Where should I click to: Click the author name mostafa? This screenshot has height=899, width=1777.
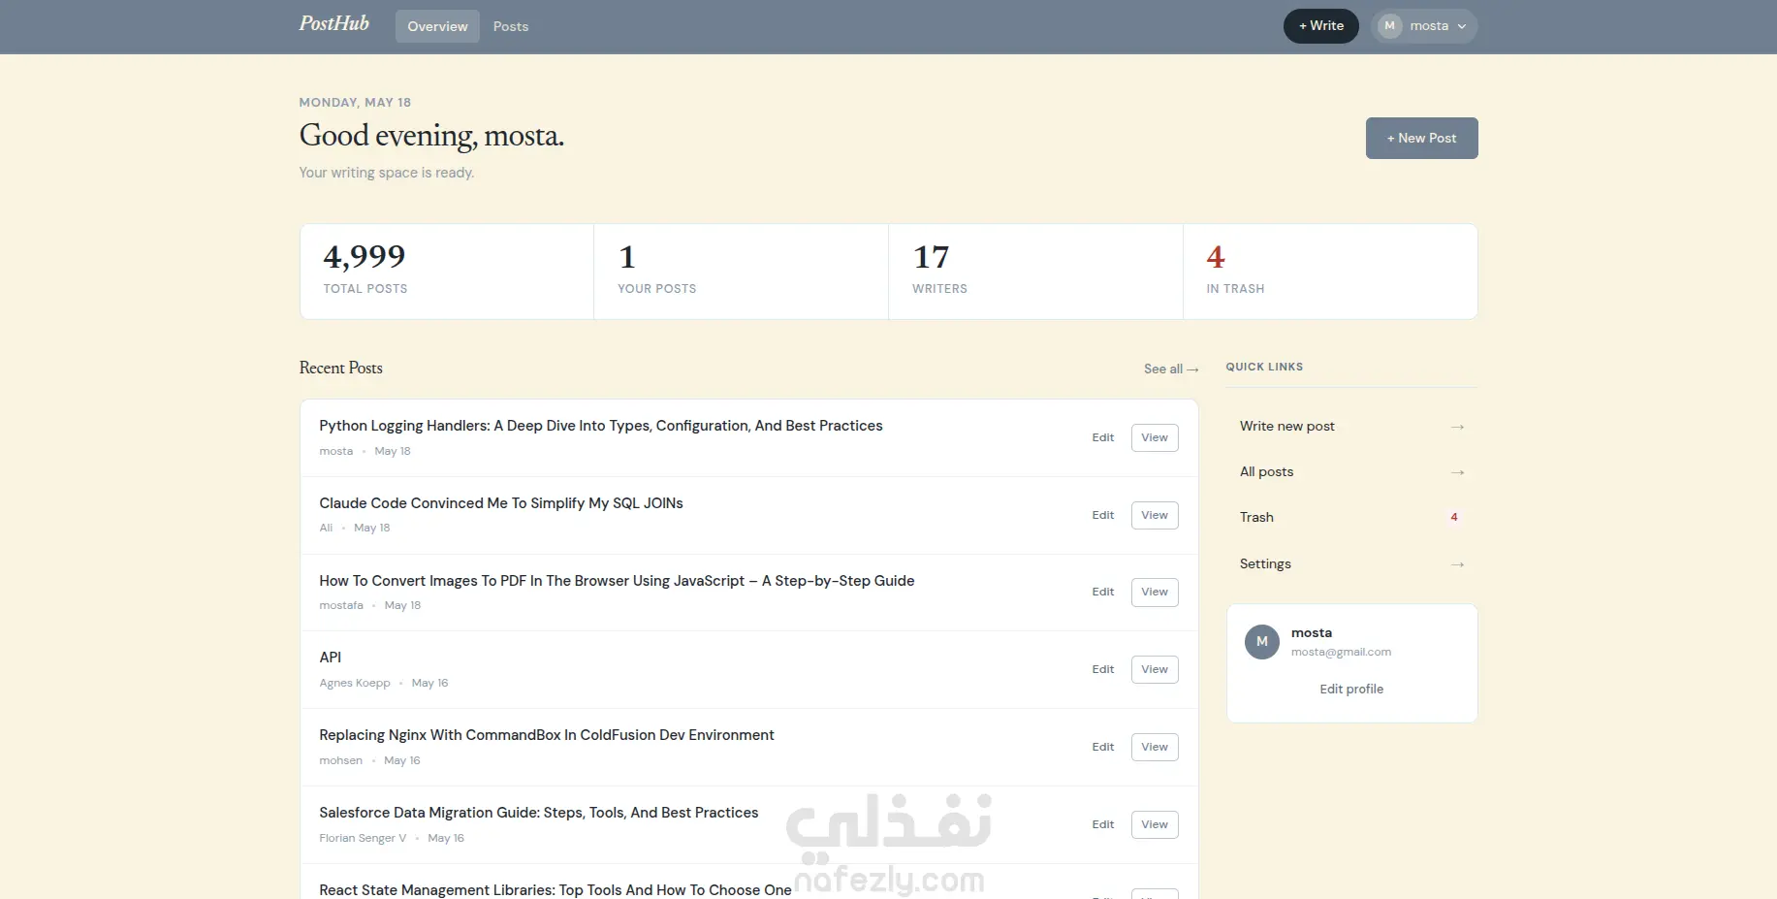coord(341,605)
